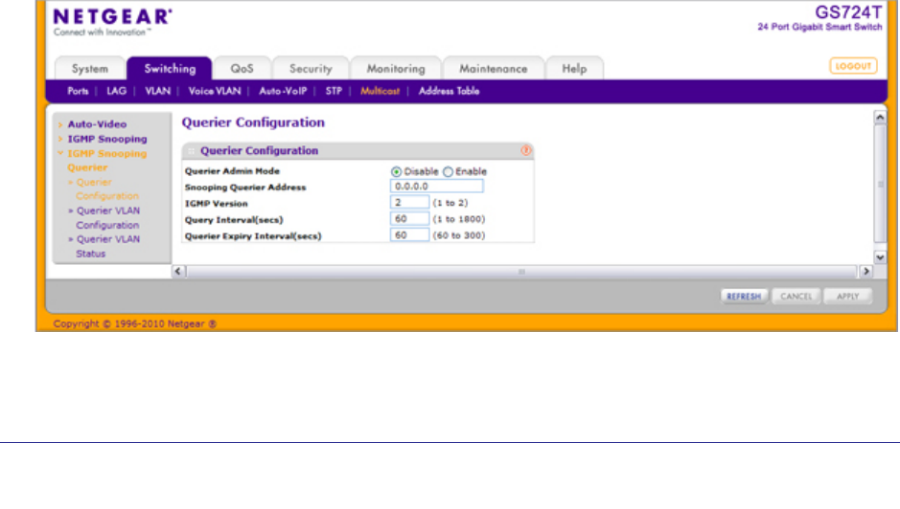Select Enable for Querier Admin Mode

click(448, 171)
